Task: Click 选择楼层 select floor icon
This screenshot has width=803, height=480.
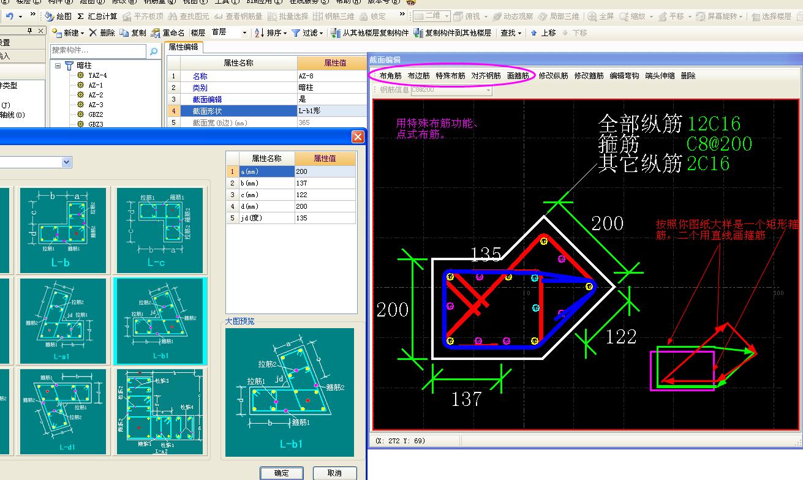Action: point(771,17)
